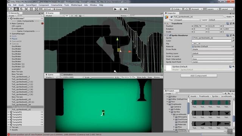Click the Main Camera warning badge icon

pyautogui.click(x=42, y=23)
